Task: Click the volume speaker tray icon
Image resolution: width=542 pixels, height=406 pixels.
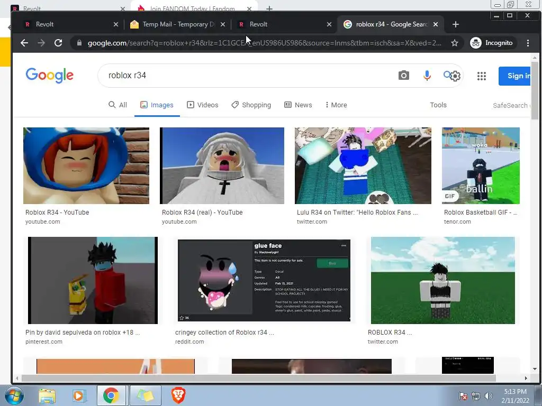Action: (489, 396)
